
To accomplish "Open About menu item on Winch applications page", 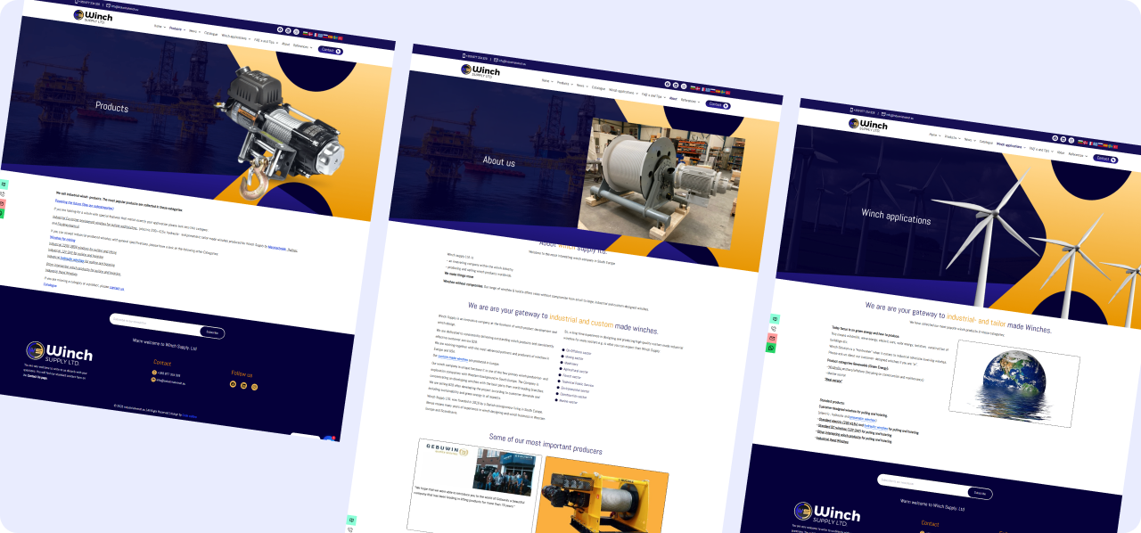I will point(1061,152).
